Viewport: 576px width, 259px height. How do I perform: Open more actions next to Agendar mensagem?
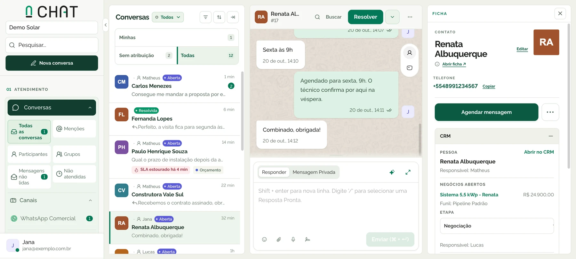550,112
